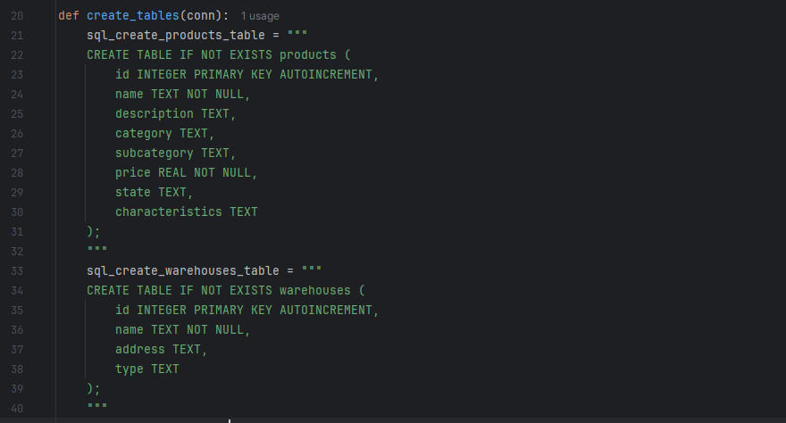
Task: Place cursor on sql_create_warehouses_table variable
Action: [183, 270]
